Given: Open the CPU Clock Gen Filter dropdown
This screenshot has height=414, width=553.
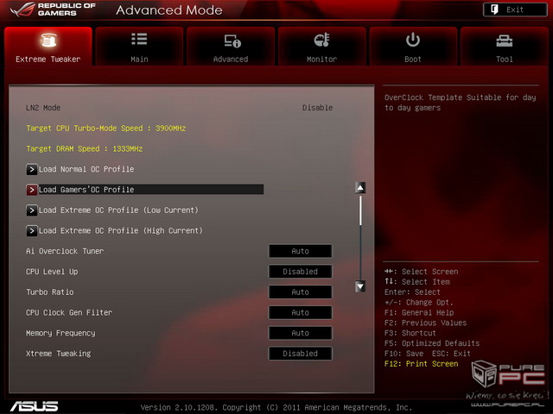Looking at the screenshot, I should pyautogui.click(x=300, y=312).
